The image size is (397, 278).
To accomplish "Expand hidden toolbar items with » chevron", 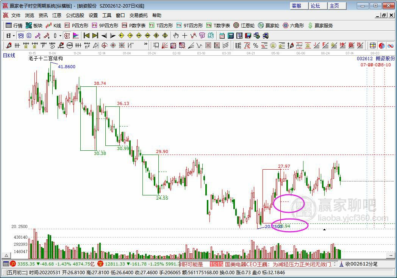I will [145, 44].
